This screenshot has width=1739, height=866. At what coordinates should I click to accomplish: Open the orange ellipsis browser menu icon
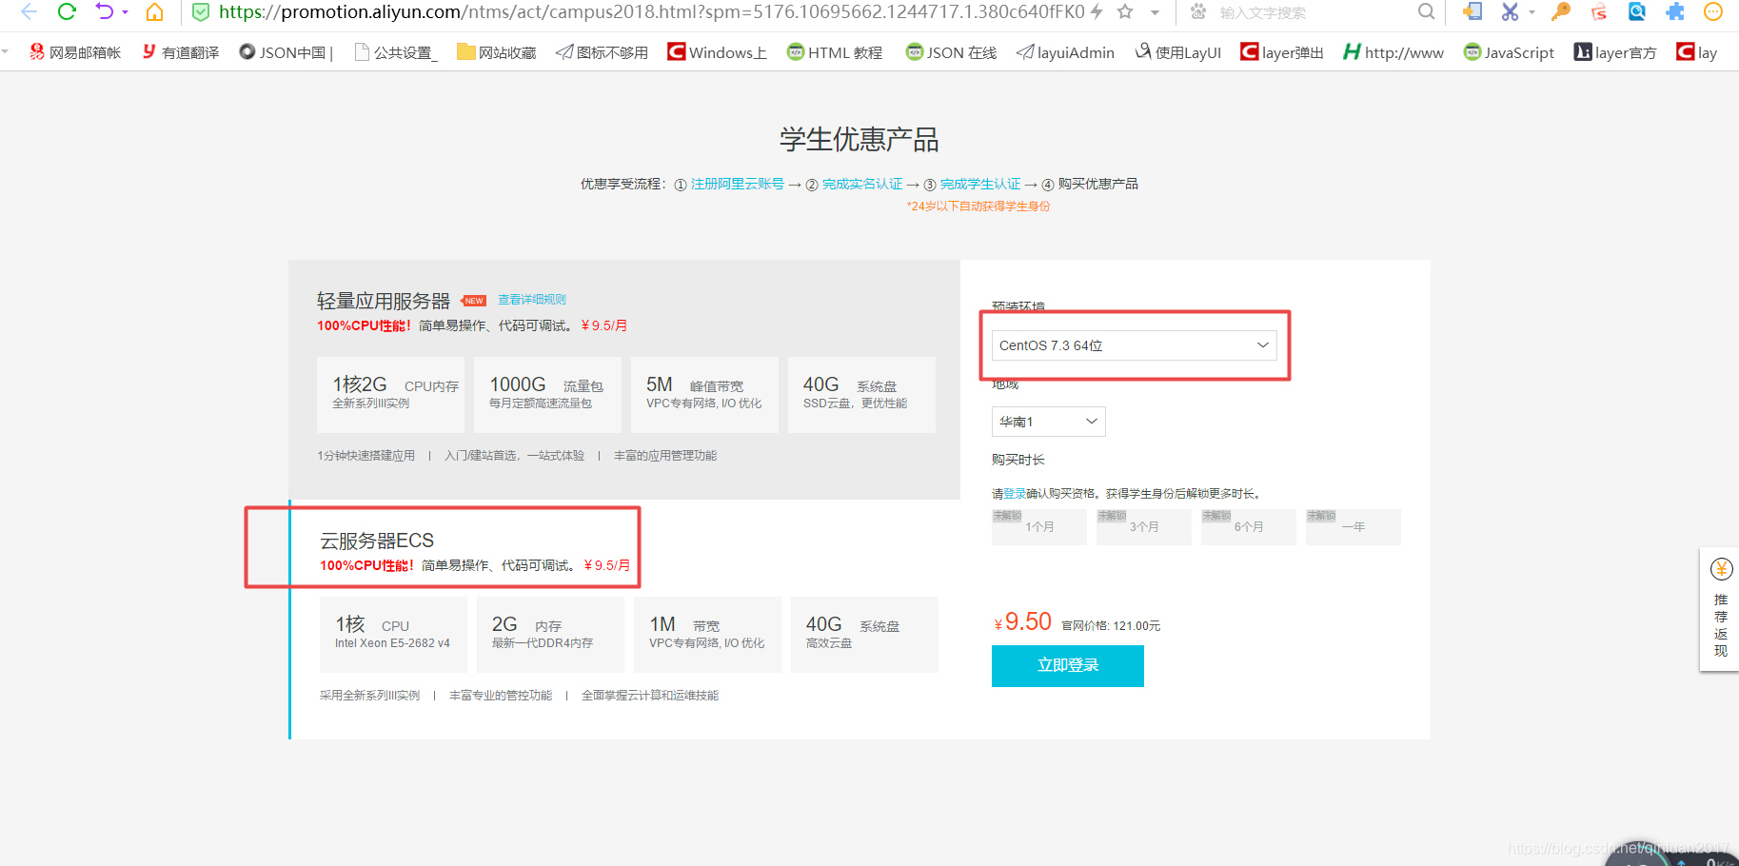(1713, 13)
